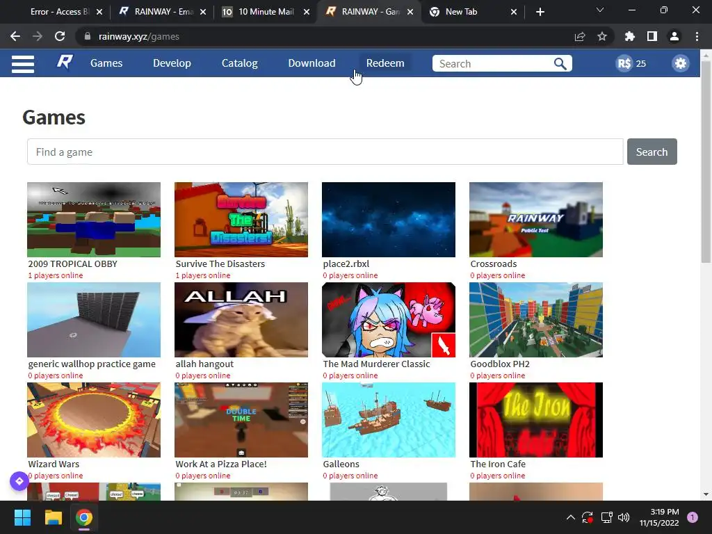712x534 pixels.
Task: Open the Windows Start menu
Action: [x=22, y=517]
